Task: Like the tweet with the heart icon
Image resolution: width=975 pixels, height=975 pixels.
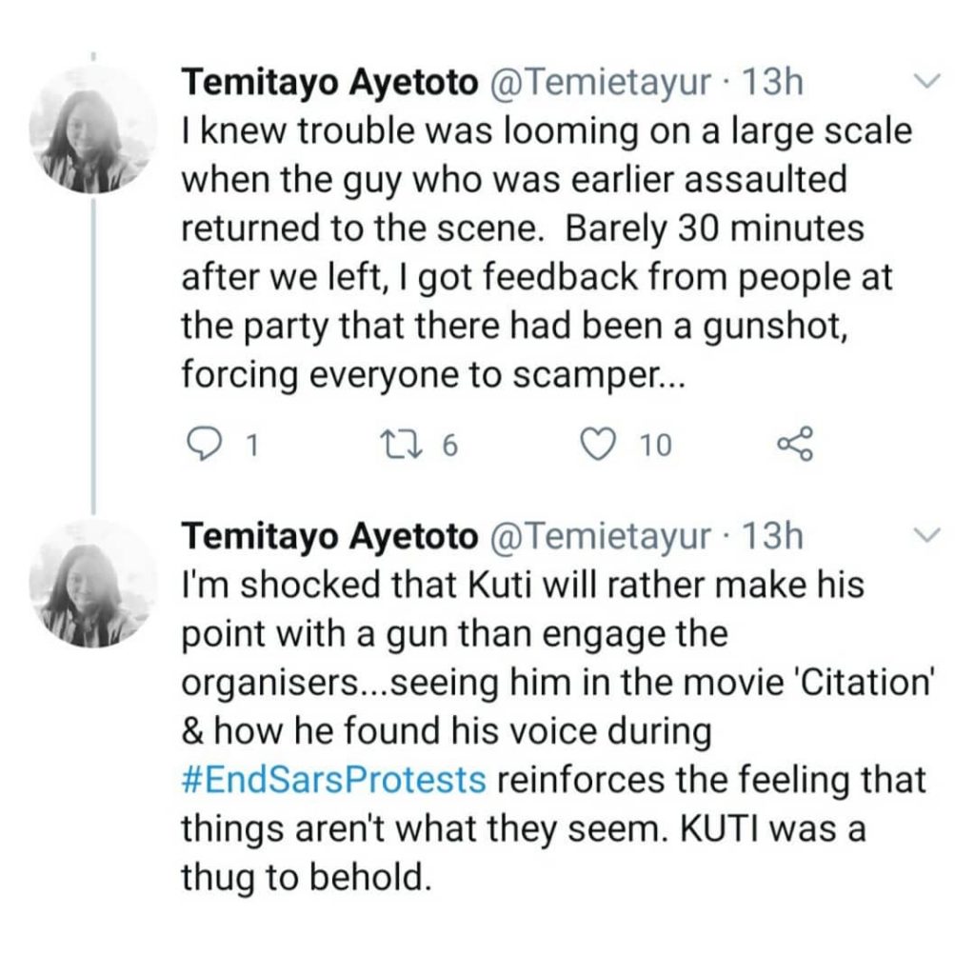Action: pyautogui.click(x=602, y=445)
